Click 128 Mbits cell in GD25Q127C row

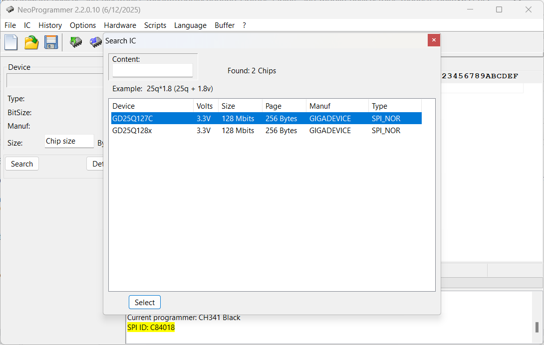(238, 118)
